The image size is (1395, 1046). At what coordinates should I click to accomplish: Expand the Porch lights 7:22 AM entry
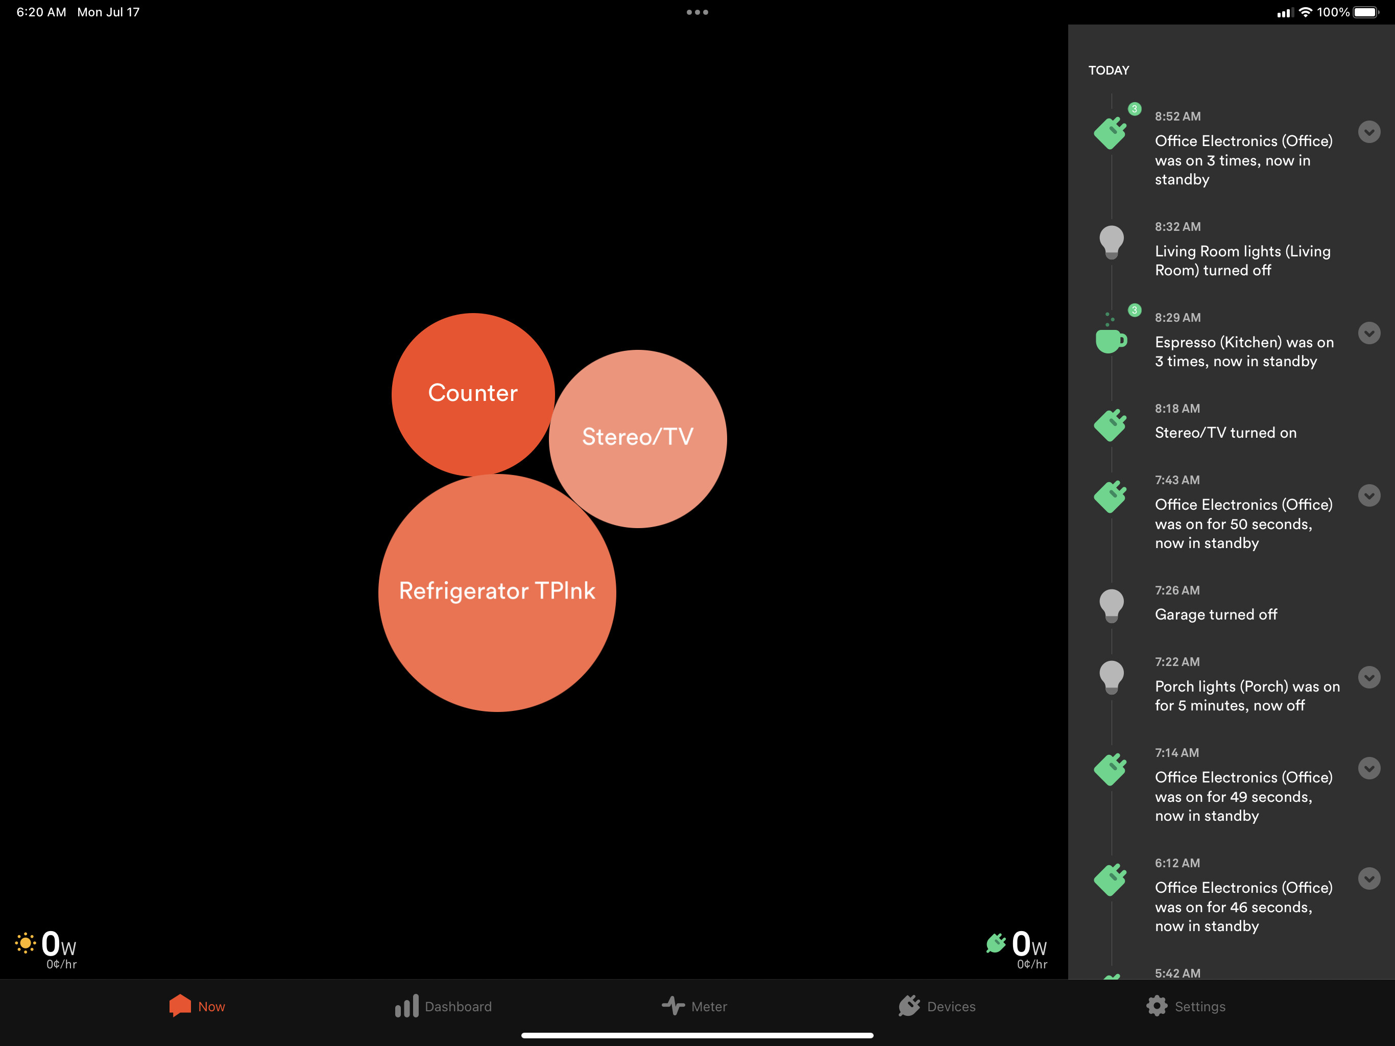pyautogui.click(x=1369, y=678)
